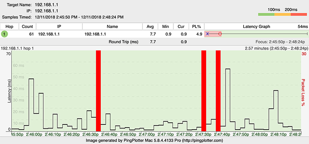
Task: Click the 2:48:10p time axis label
Action: coord(279,135)
